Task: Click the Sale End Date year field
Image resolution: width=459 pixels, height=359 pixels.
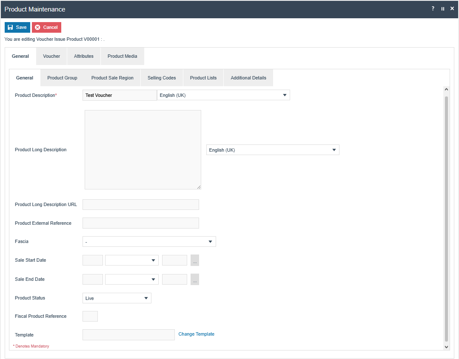Action: point(174,280)
